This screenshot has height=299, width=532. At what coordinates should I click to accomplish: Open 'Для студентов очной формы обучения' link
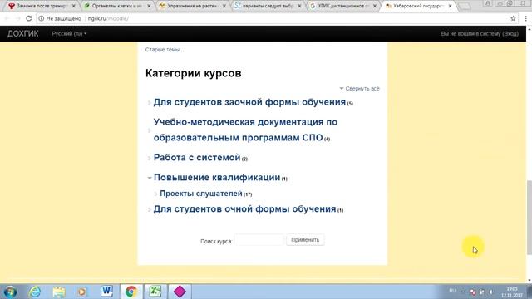(244, 209)
